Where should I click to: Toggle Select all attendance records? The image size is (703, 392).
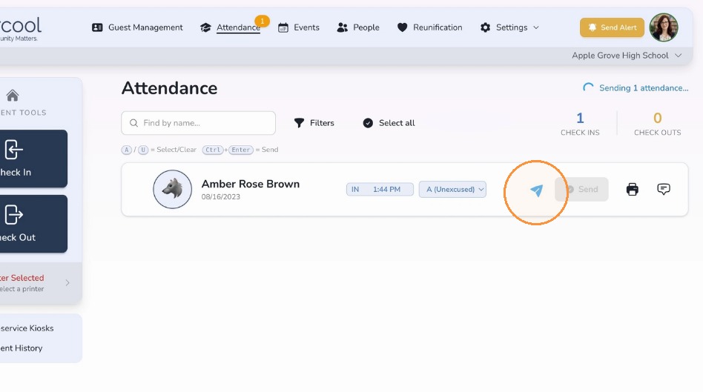[x=389, y=123]
